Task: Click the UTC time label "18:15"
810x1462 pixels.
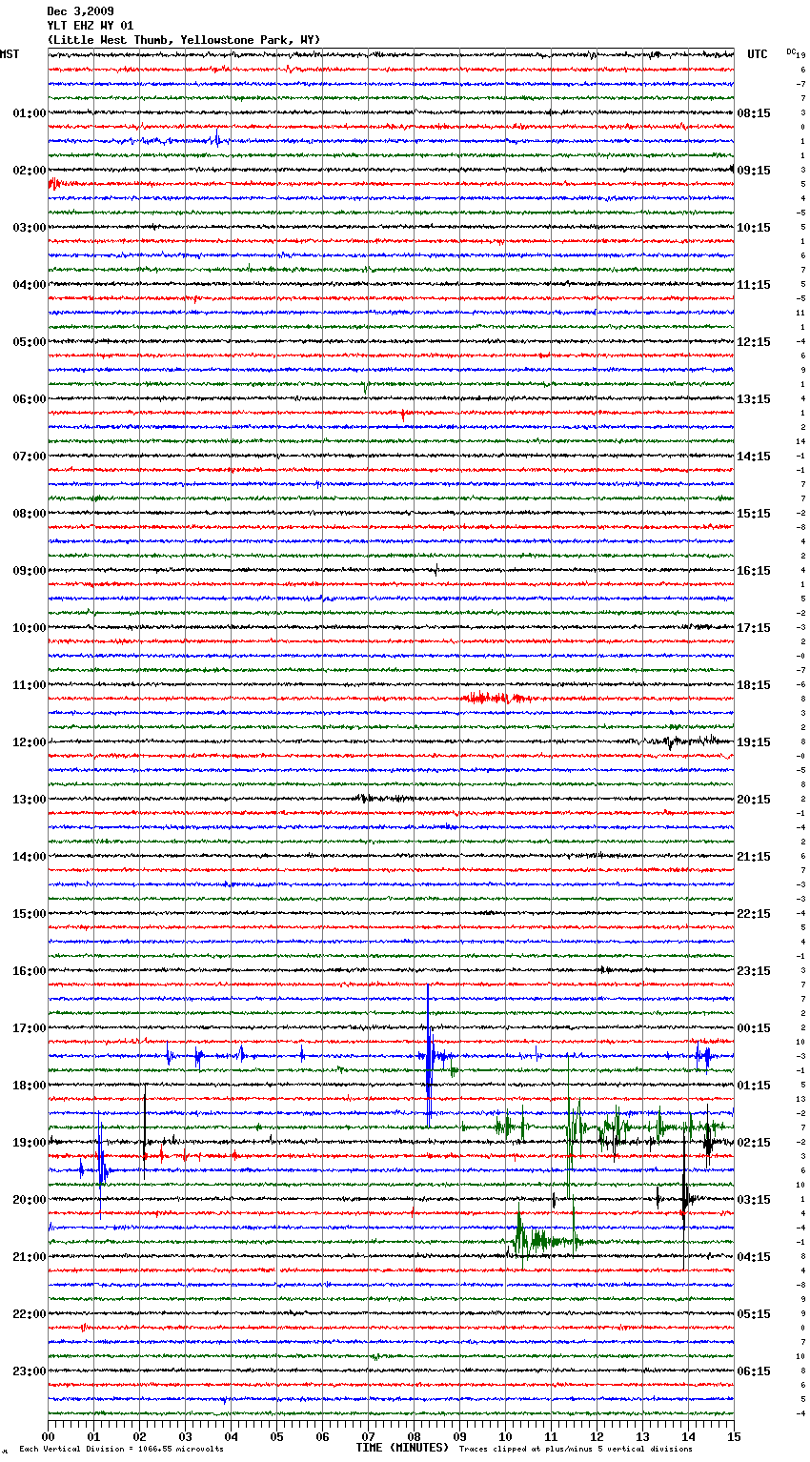Action: [x=754, y=685]
